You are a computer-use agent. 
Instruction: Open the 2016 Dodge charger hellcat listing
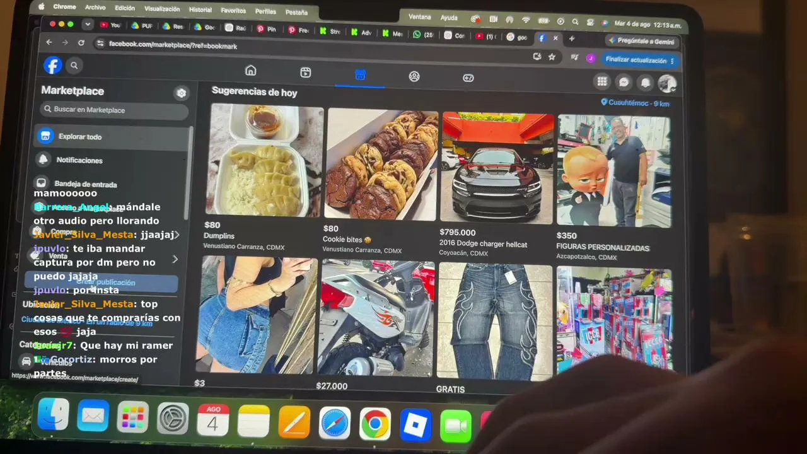(x=497, y=185)
